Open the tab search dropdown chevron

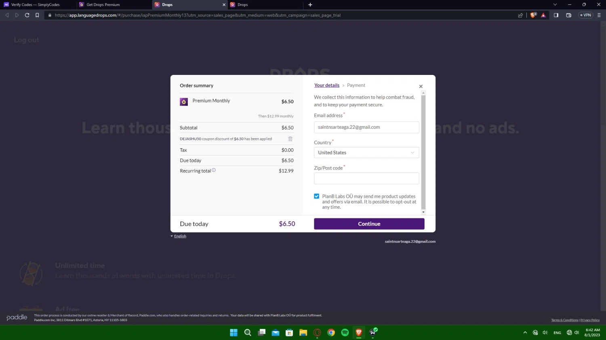(555, 5)
